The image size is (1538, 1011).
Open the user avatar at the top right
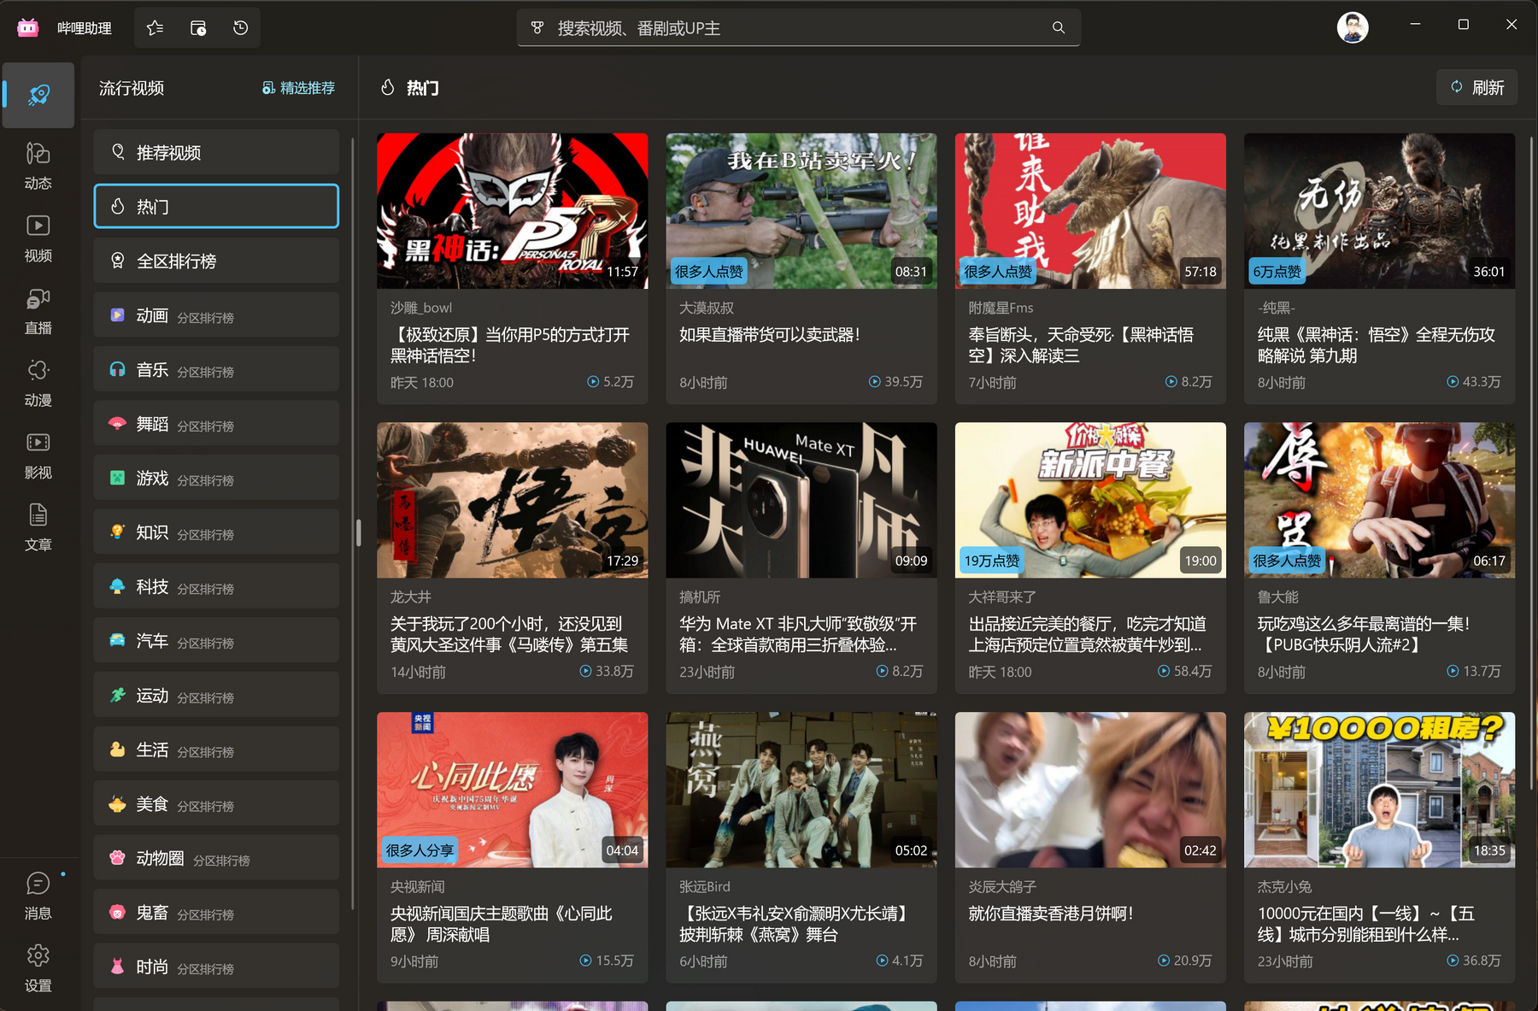1353,26
